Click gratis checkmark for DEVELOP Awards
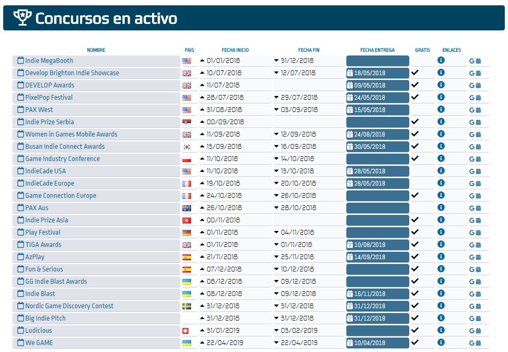The height and width of the screenshot is (352, 508). tap(415, 85)
